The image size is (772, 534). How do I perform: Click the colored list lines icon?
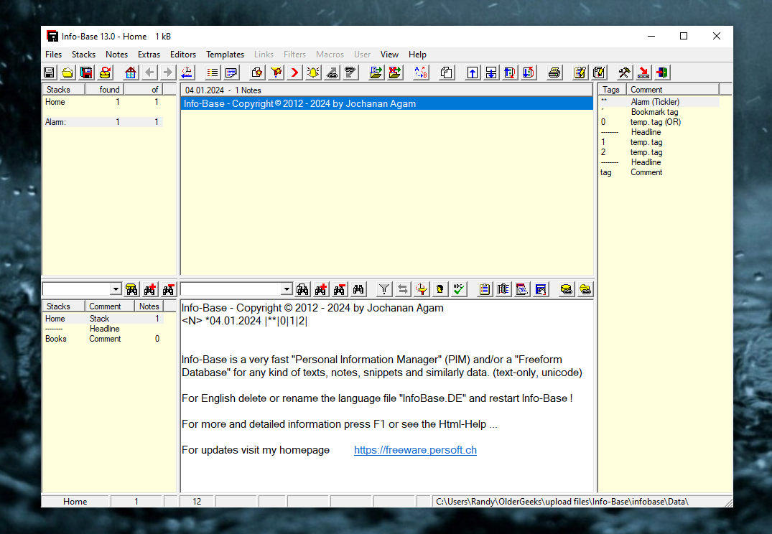coord(212,72)
